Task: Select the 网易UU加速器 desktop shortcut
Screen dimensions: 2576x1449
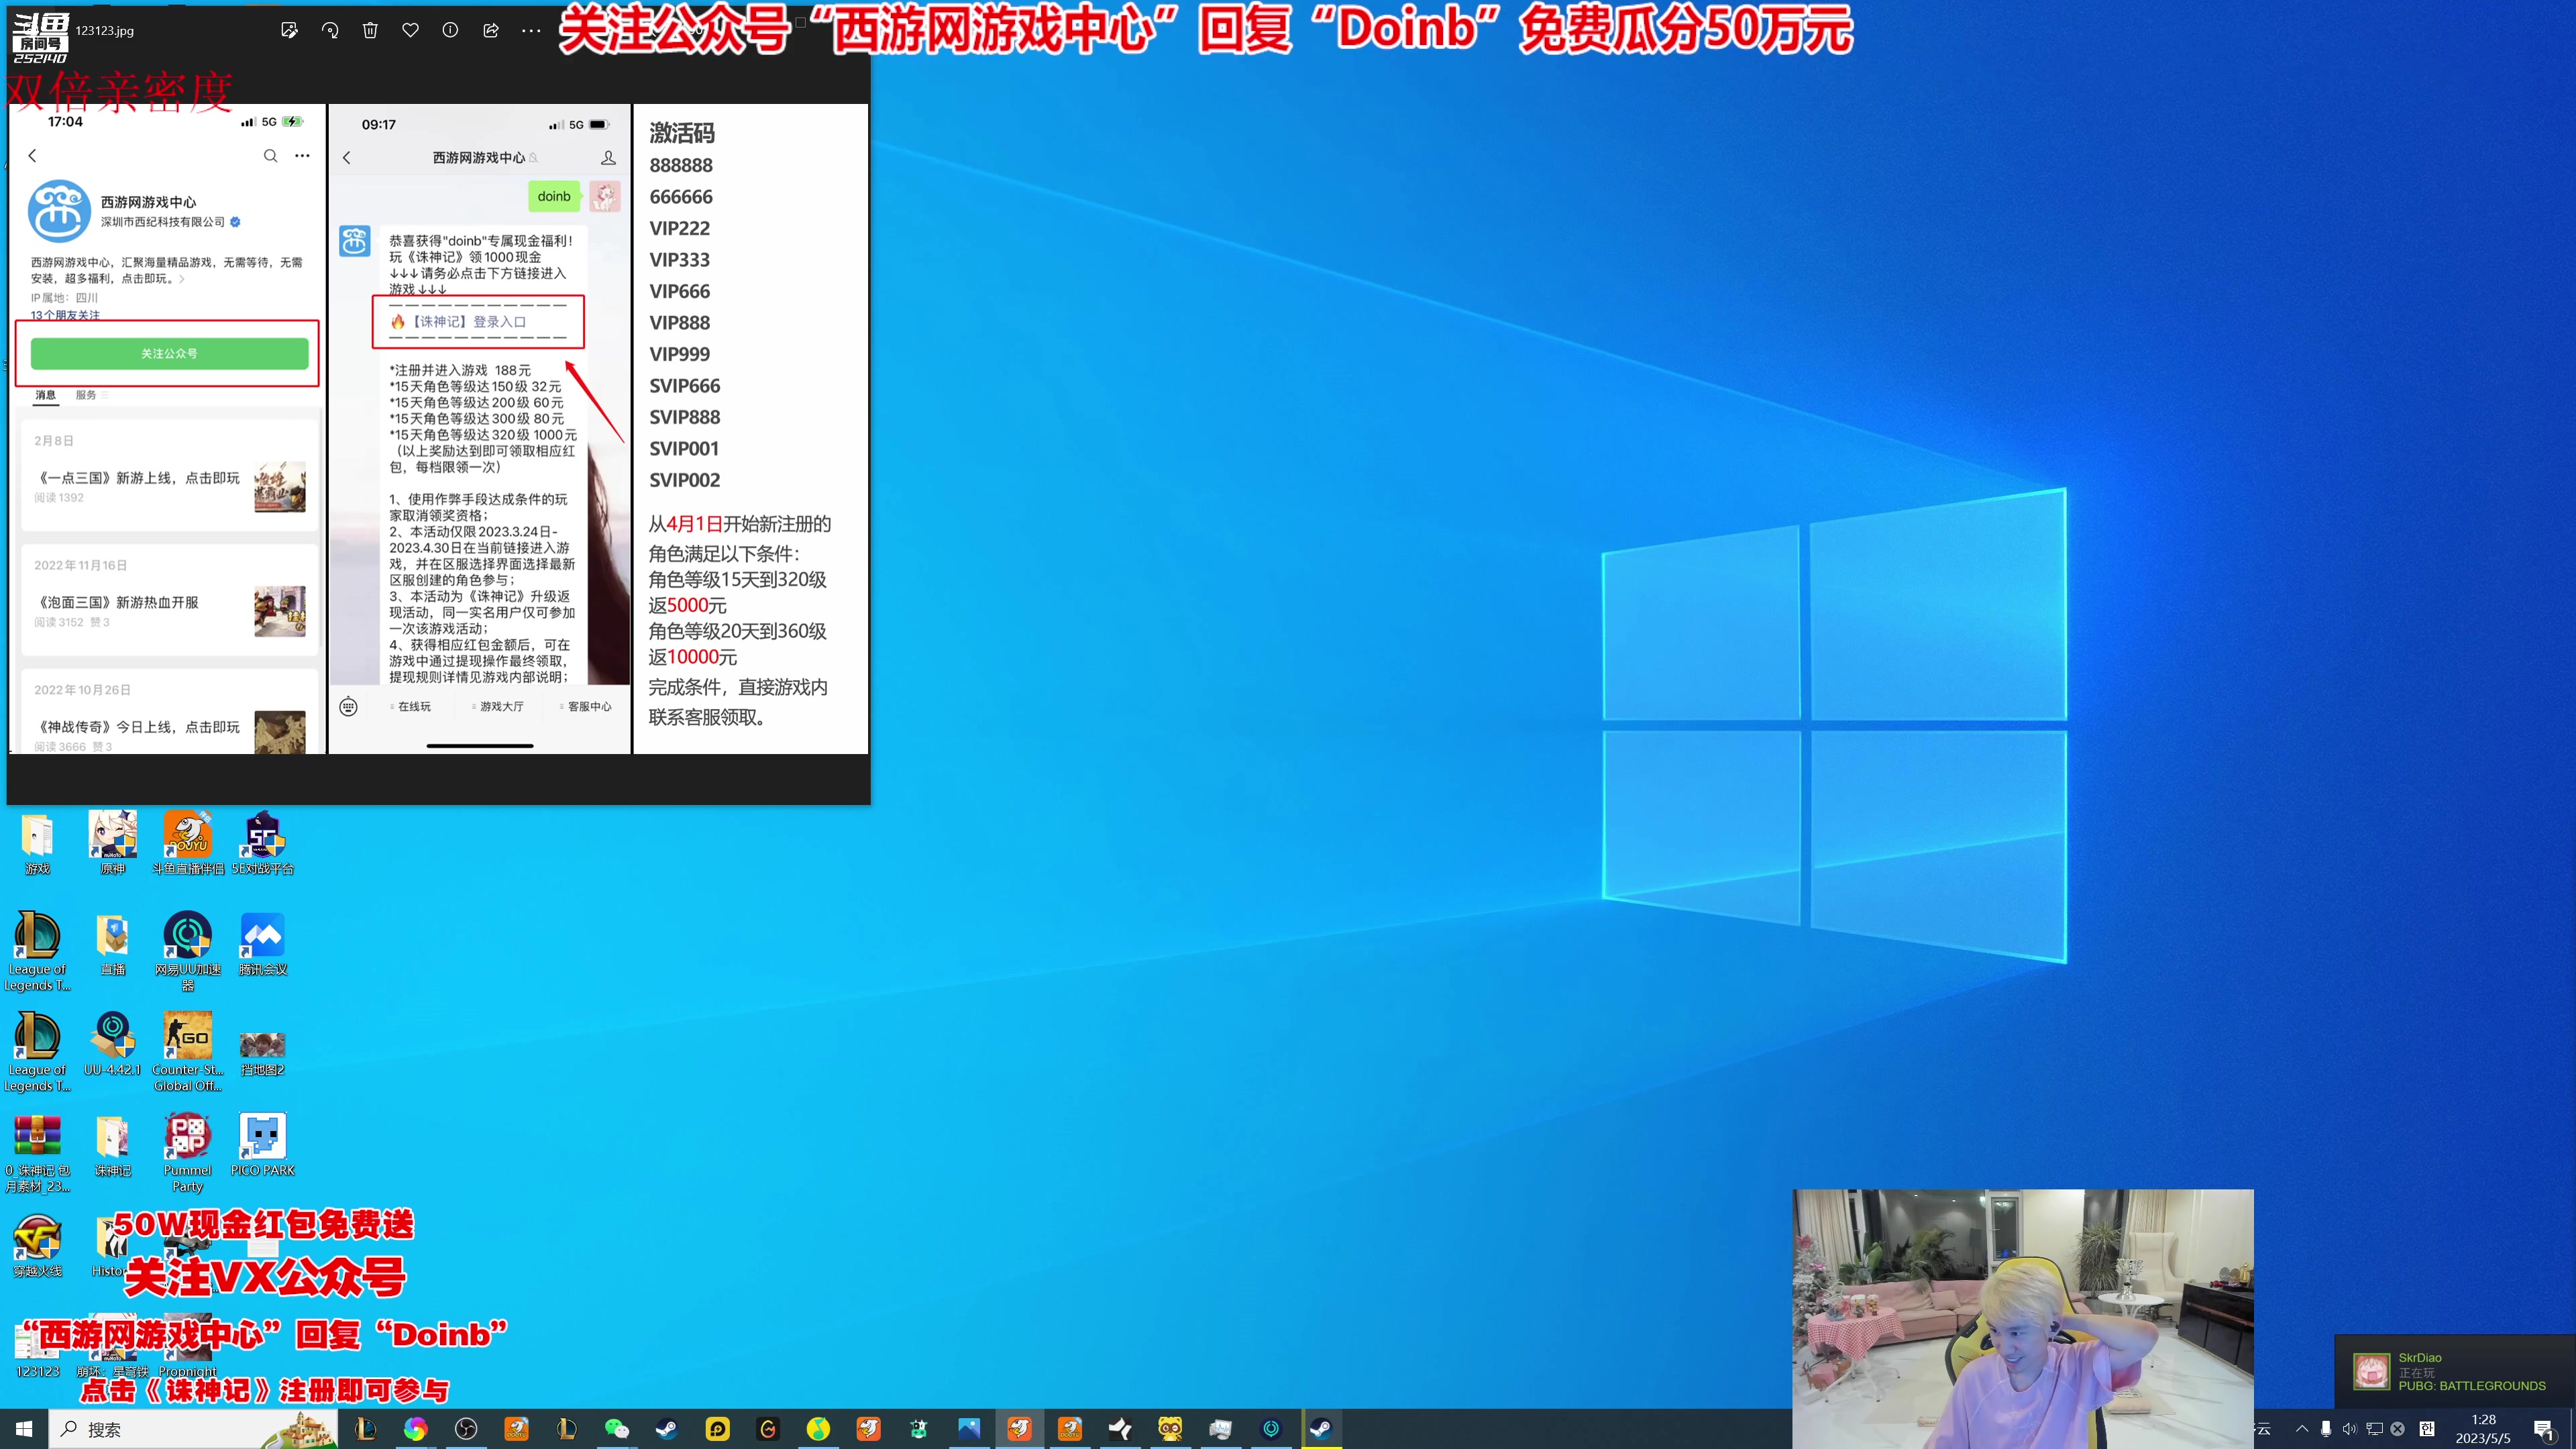Action: pos(188,951)
